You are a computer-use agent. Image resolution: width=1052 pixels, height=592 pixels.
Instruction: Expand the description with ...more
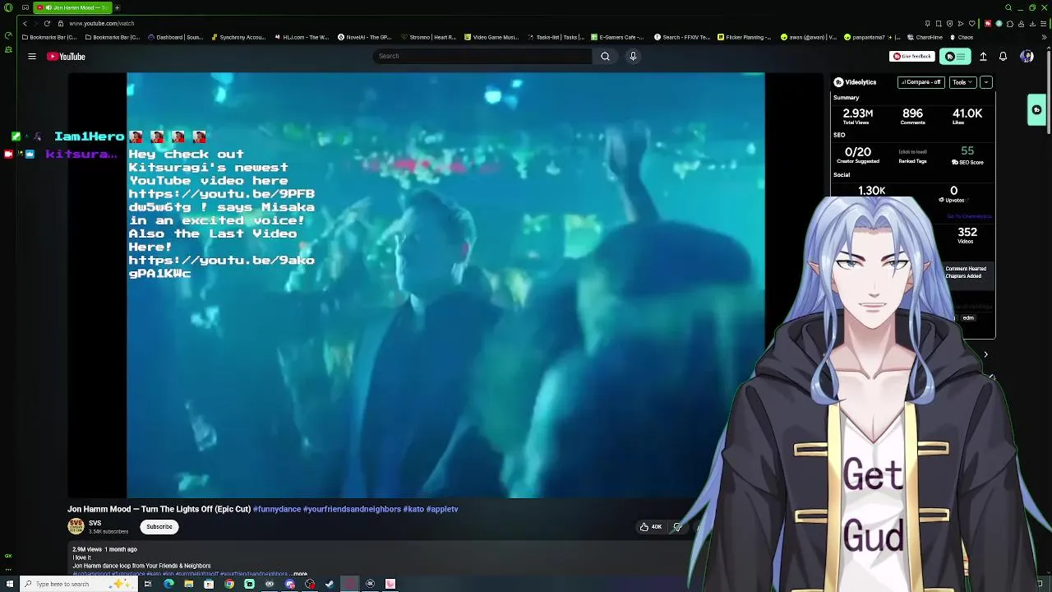pyautogui.click(x=299, y=574)
